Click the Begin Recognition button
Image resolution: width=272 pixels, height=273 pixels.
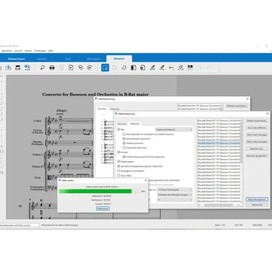pos(257,199)
